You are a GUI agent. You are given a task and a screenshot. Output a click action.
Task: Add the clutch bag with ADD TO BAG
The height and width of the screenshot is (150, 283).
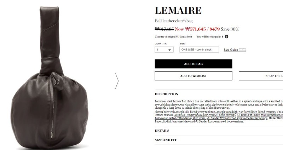193,64
